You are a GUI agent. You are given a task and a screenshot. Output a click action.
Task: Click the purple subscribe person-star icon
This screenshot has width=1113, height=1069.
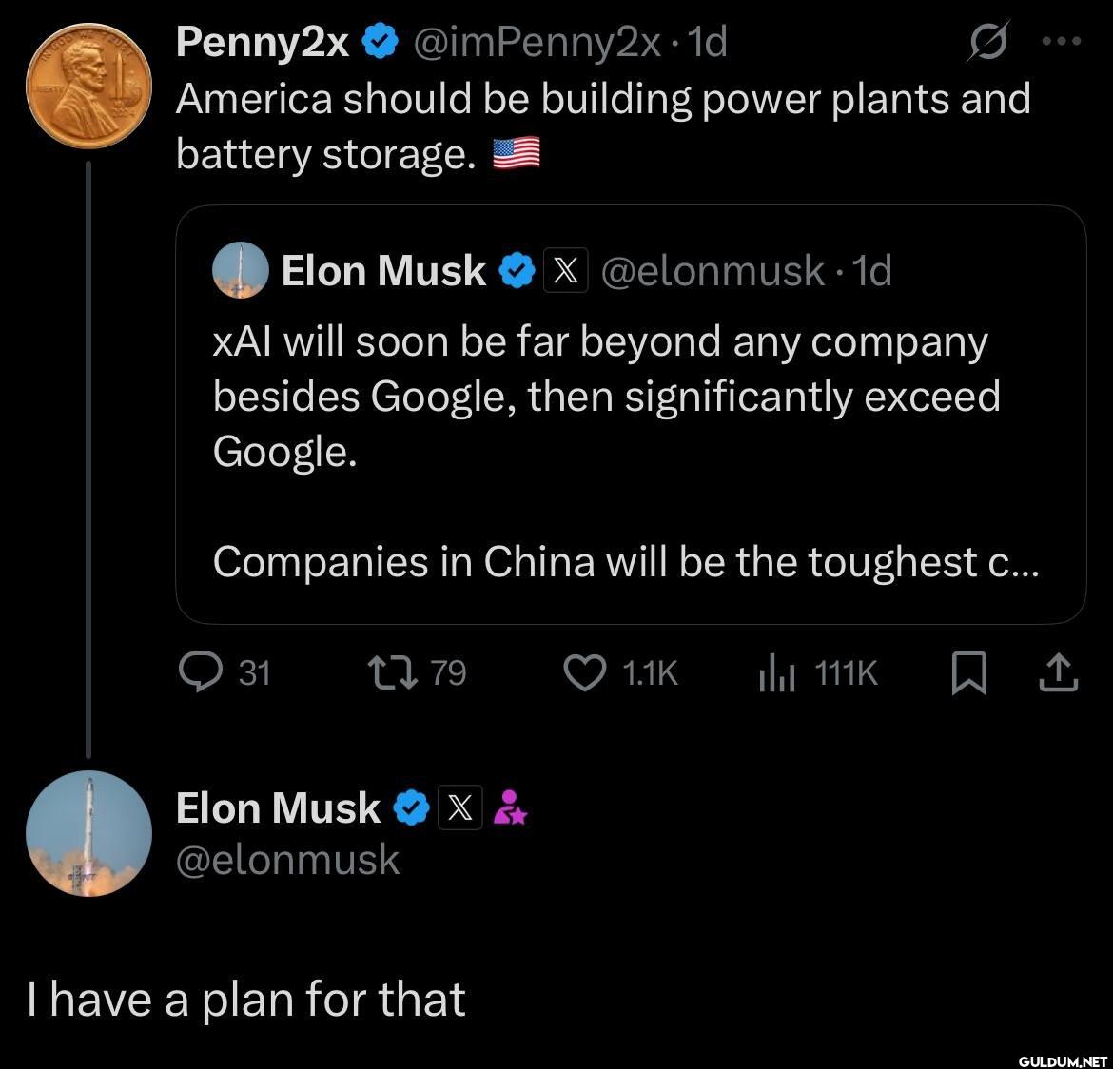(x=512, y=808)
